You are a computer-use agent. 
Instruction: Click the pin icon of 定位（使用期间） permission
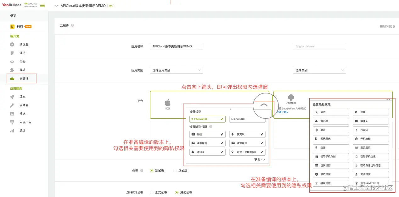pos(233,152)
